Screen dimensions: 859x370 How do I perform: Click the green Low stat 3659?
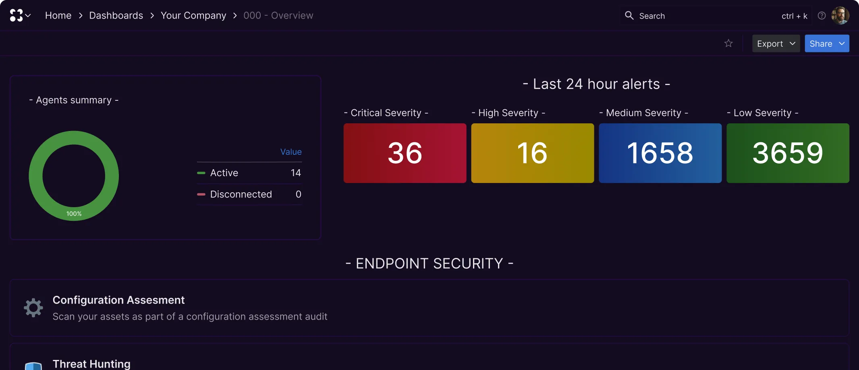[788, 153]
